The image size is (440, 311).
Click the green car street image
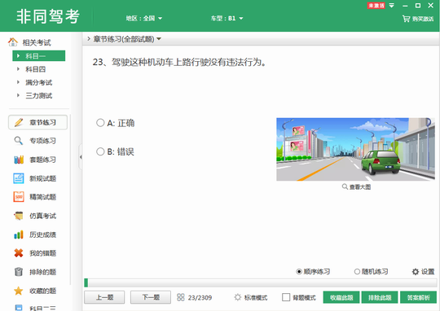[x=355, y=149]
